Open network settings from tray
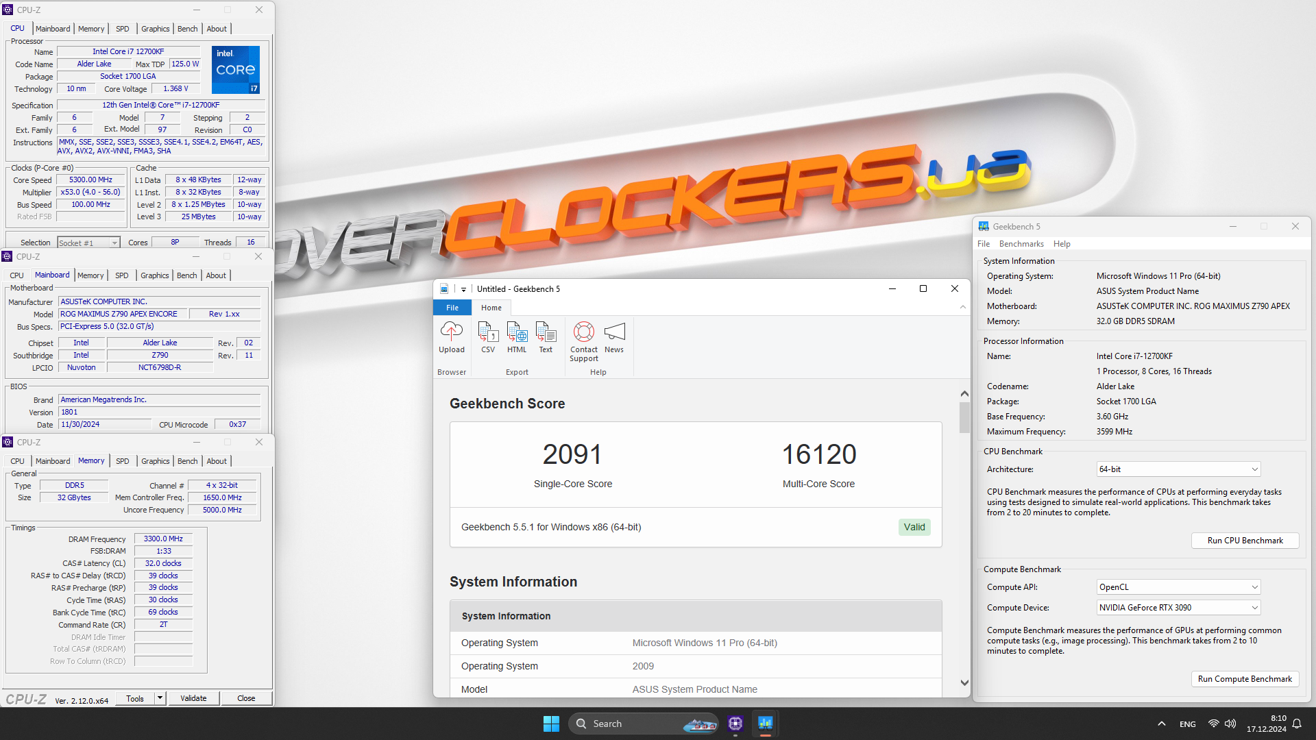 point(1213,724)
